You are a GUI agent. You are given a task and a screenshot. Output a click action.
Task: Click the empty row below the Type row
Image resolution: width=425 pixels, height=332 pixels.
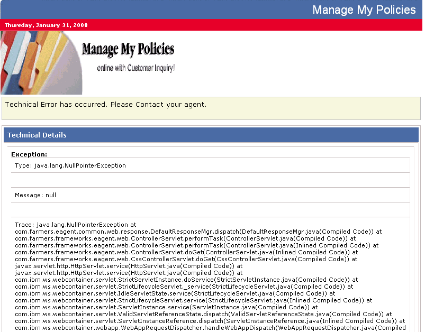pos(210,180)
